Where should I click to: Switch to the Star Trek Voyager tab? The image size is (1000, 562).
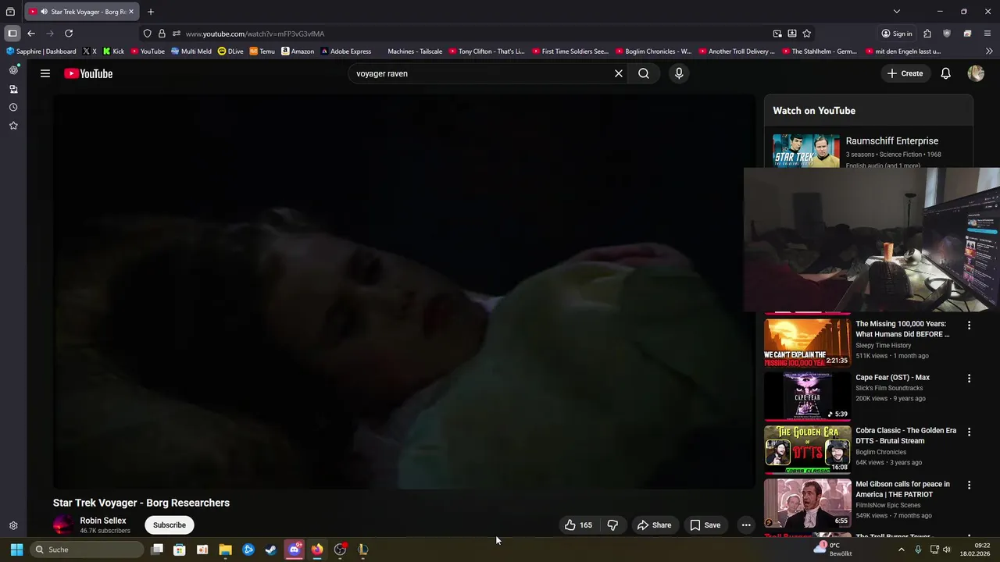(82, 12)
